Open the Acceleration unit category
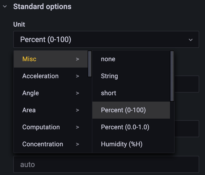The image size is (205, 175). tap(40, 76)
